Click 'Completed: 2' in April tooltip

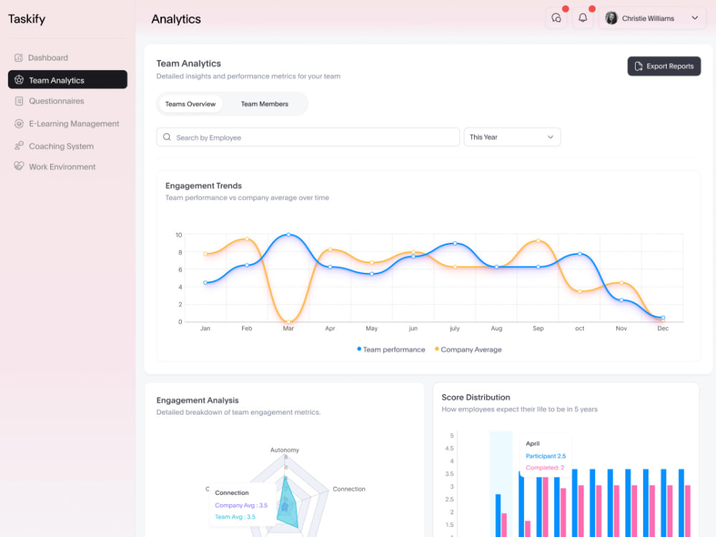coord(545,468)
